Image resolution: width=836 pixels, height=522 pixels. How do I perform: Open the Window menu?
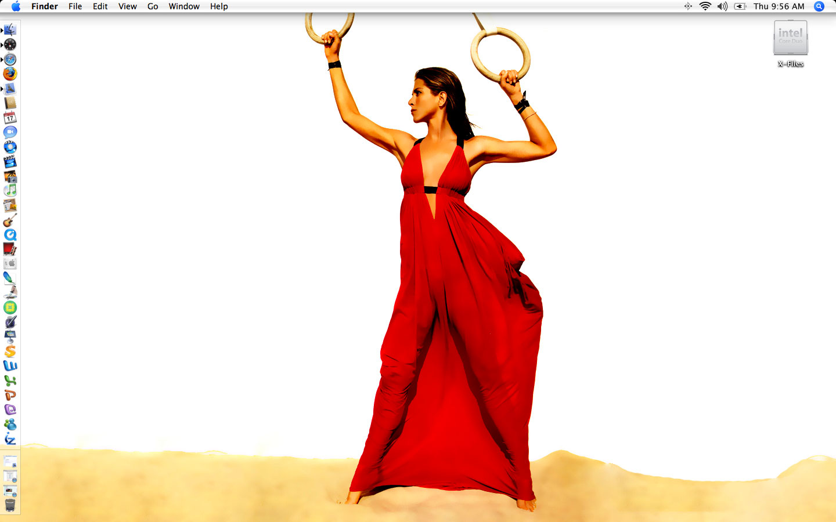click(x=184, y=6)
